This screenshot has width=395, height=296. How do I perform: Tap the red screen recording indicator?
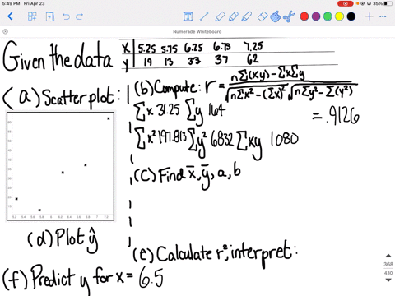coord(346,3)
